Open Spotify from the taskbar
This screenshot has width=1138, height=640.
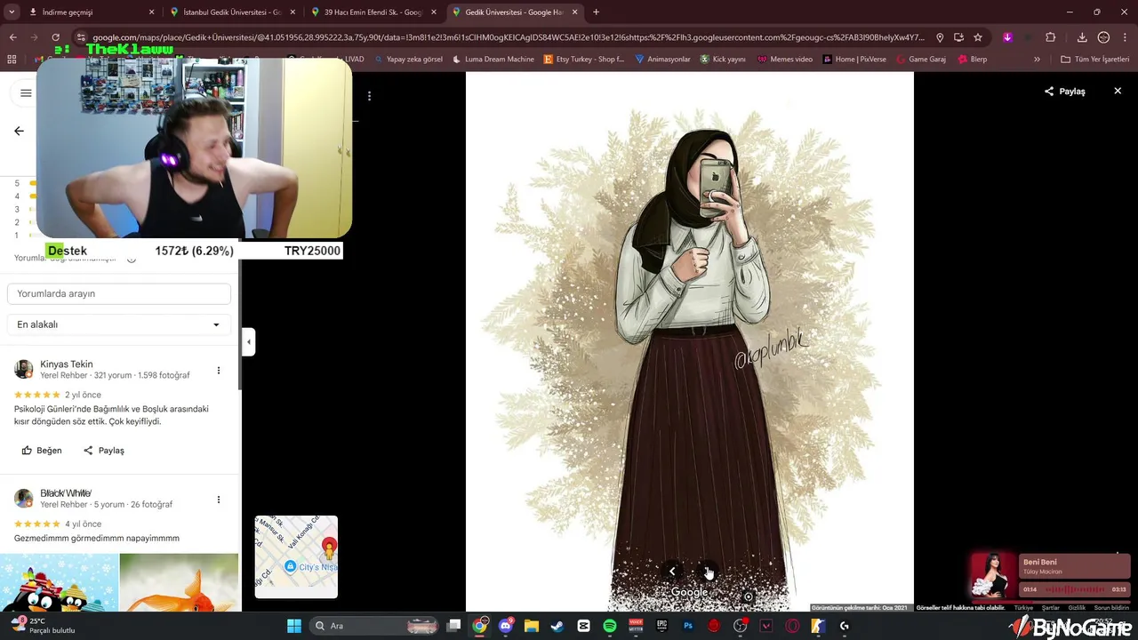coord(610,626)
